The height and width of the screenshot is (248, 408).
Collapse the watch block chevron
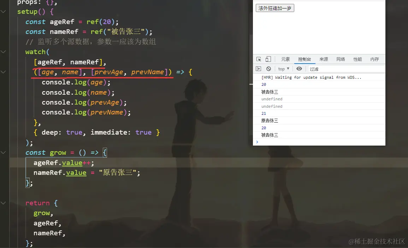[x=3, y=52]
